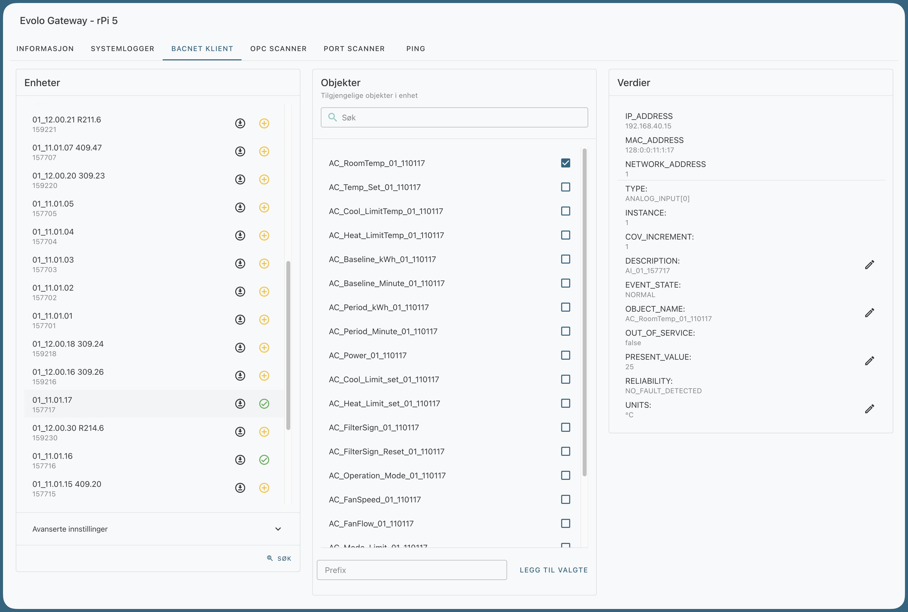
Task: Add device 01_12.00.21 R211.6 with plus icon
Action: [x=264, y=123]
